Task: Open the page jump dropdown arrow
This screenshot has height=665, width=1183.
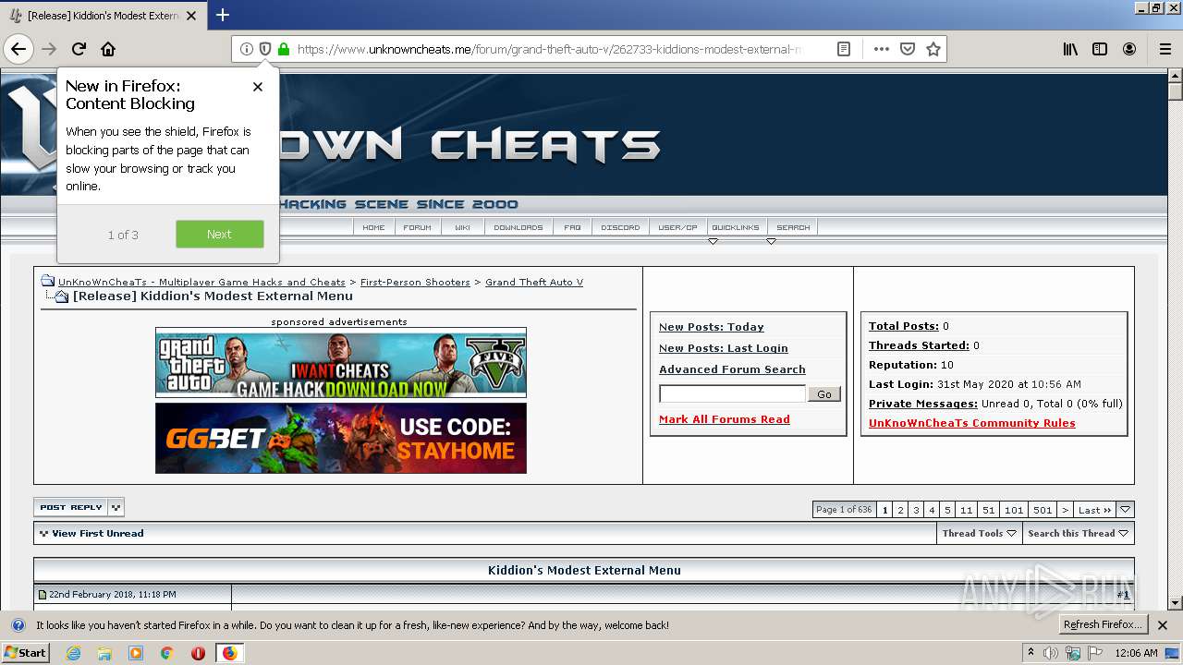Action: tap(1125, 510)
